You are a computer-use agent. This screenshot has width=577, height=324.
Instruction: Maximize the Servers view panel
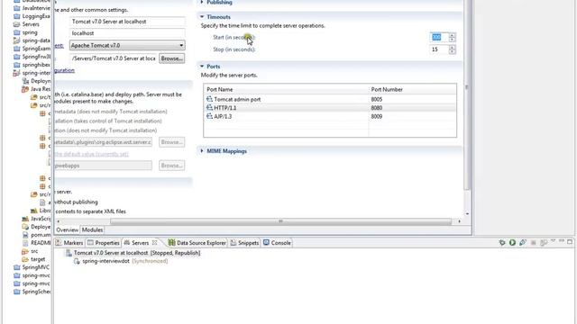570,242
